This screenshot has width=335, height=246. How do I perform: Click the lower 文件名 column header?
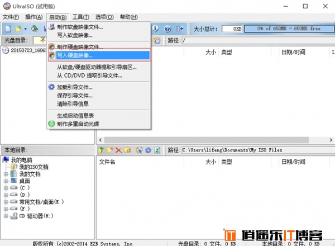140,162
